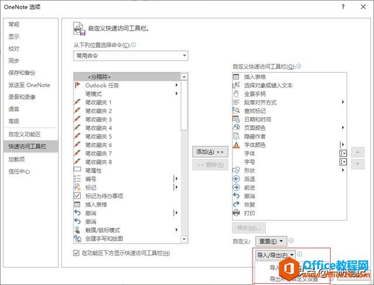Screen dimensions: 374x285
Task: Click the help question mark button
Action: pos(343,7)
